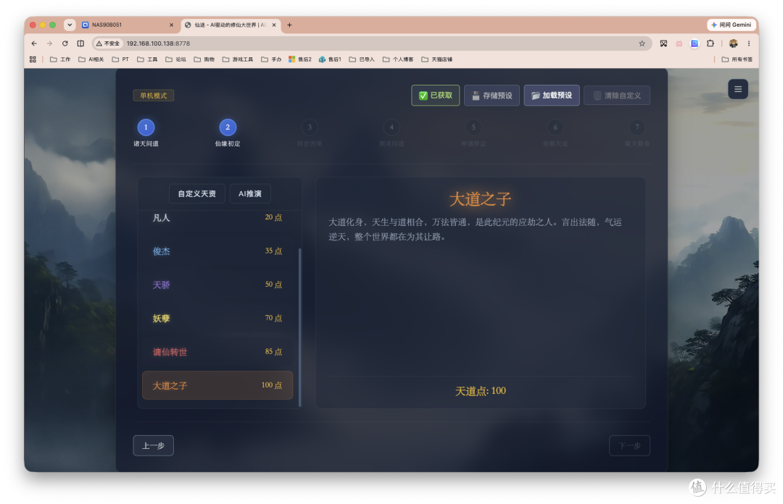
Task: Select the 俊杰 35 点 talent
Action: [217, 251]
